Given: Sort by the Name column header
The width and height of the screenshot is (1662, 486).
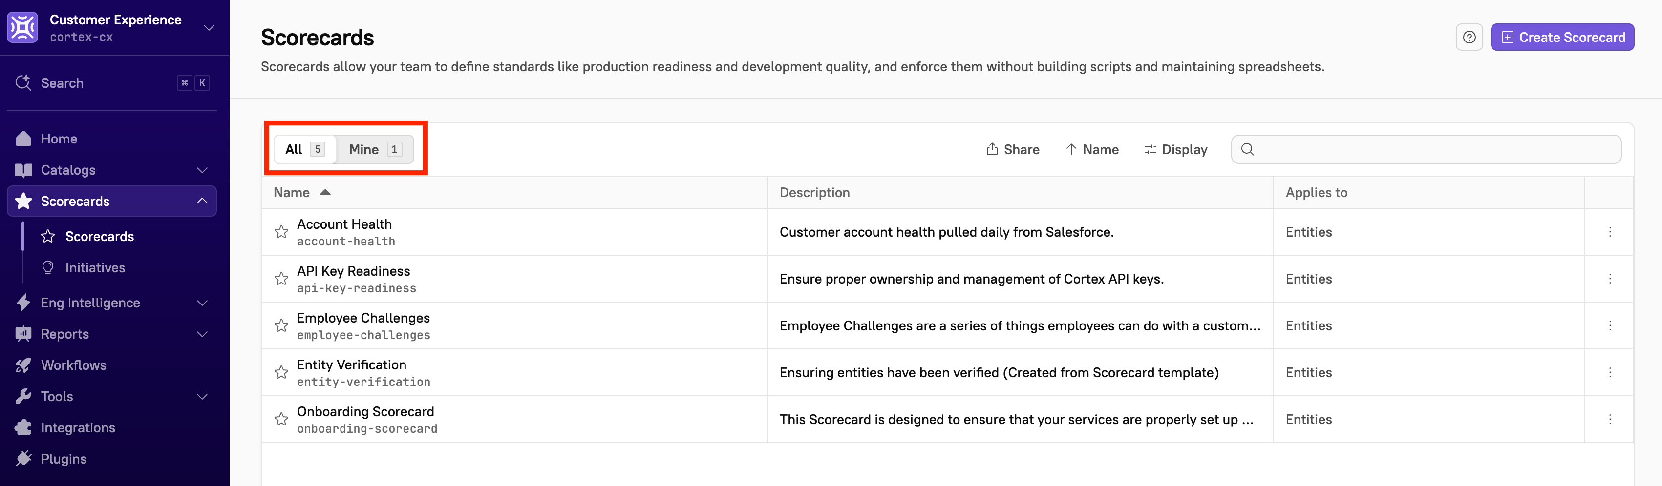Looking at the screenshot, I should 302,193.
